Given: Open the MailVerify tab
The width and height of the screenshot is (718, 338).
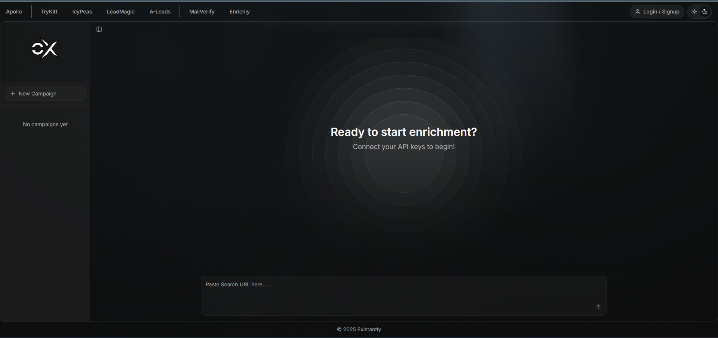Looking at the screenshot, I should [202, 12].
